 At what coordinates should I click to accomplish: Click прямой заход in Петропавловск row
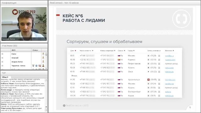[x=171, y=64]
